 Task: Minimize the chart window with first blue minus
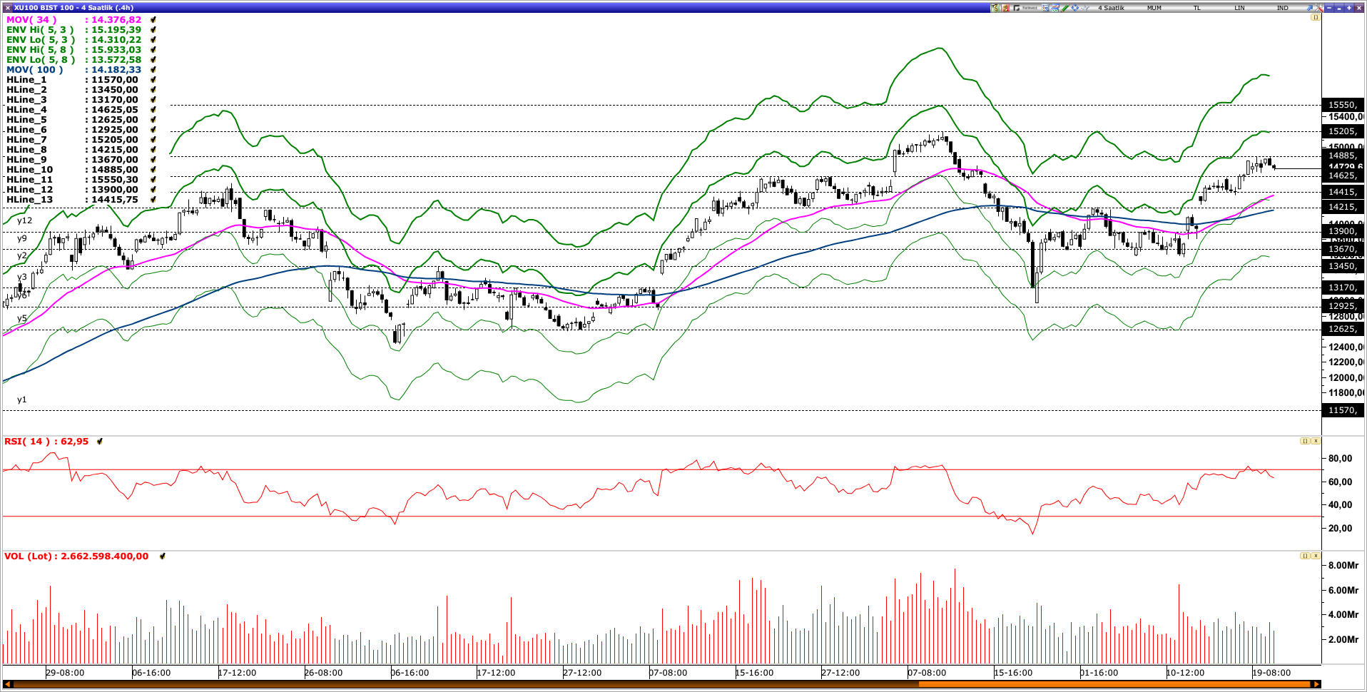click(x=1329, y=8)
